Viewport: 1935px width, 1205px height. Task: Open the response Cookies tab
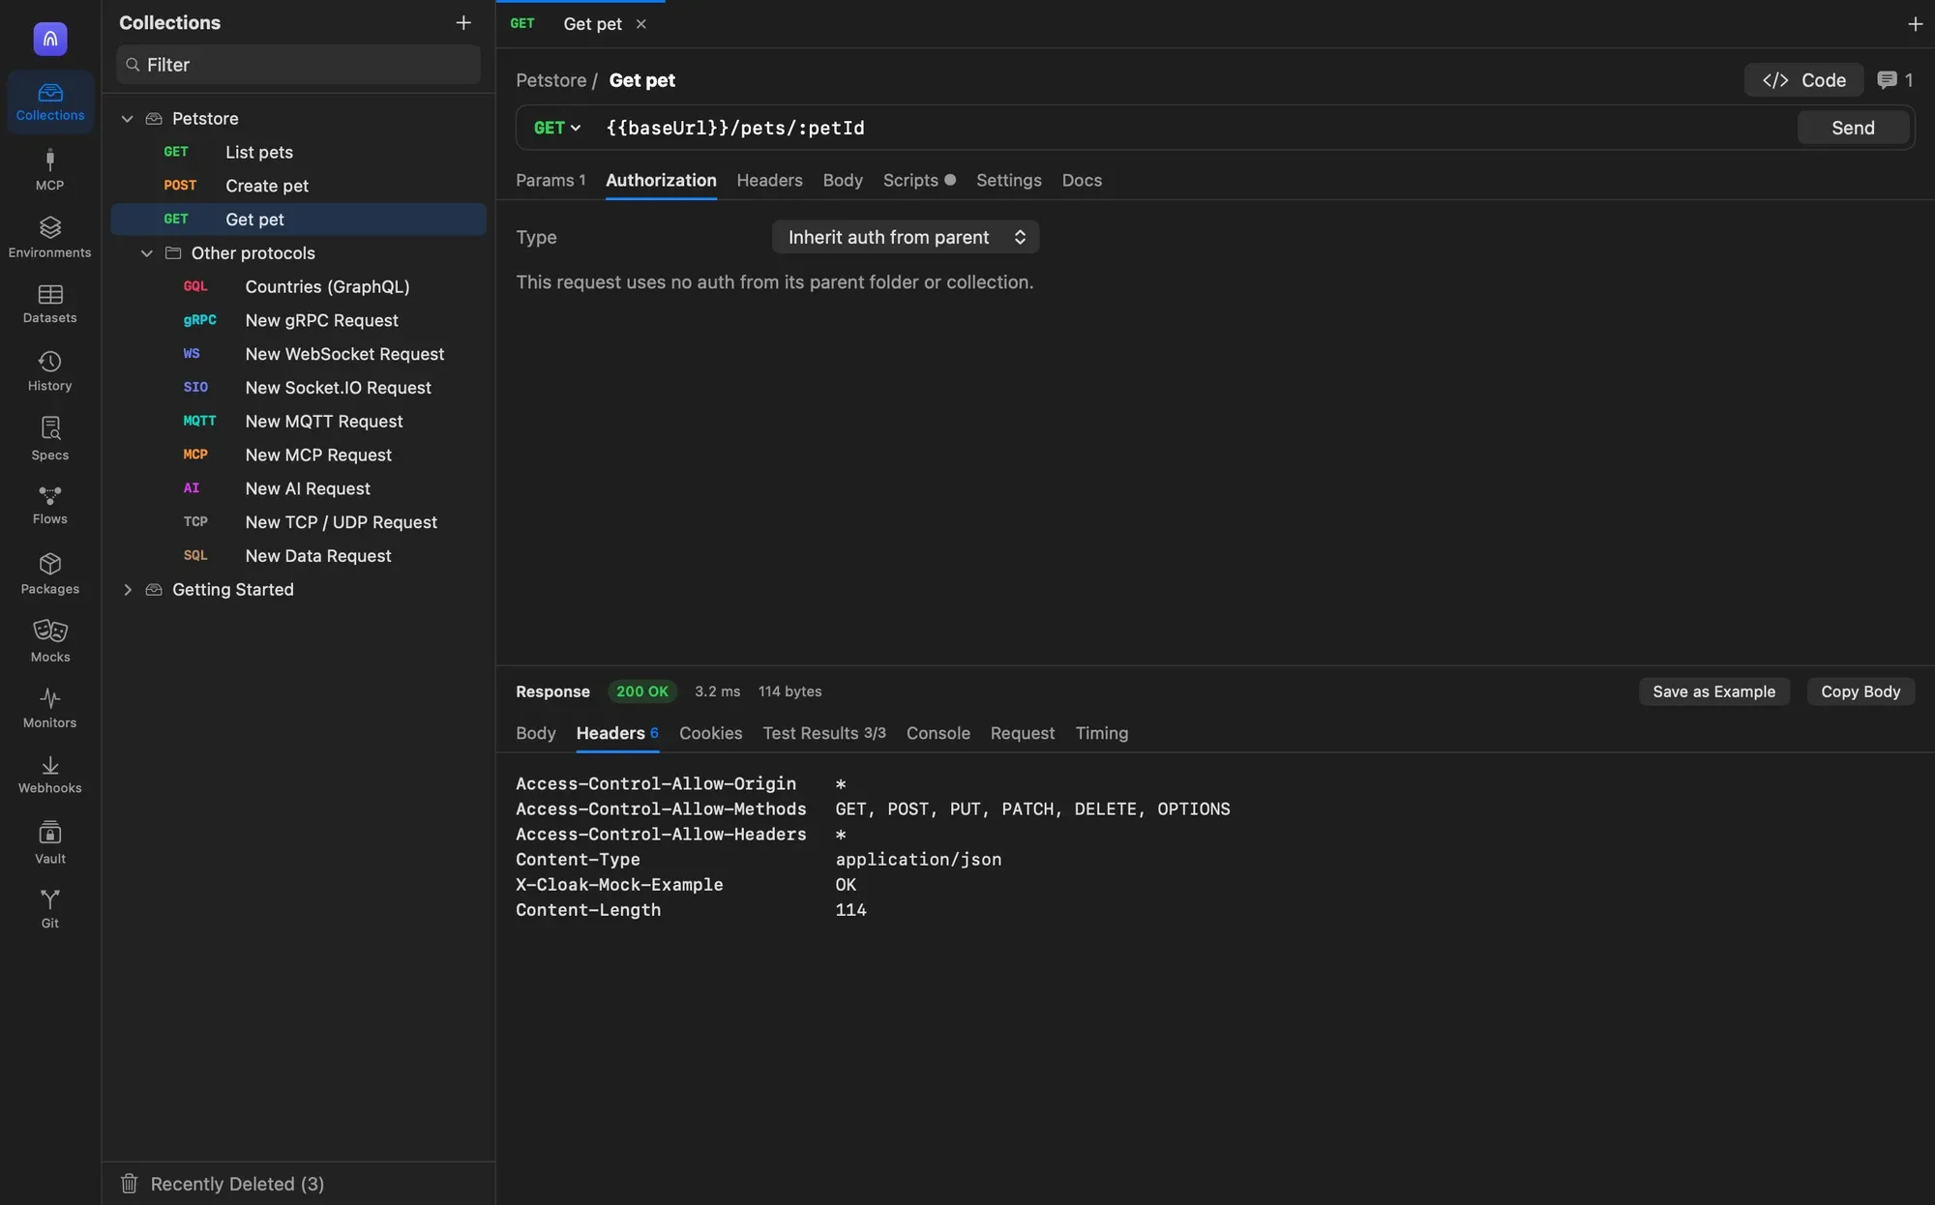pyautogui.click(x=710, y=733)
